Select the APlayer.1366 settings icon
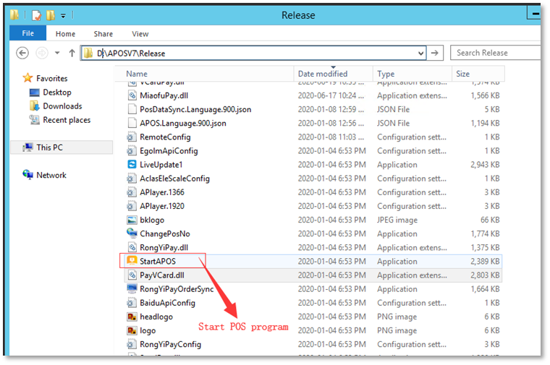Screen dimensions: 550x365 [132, 192]
